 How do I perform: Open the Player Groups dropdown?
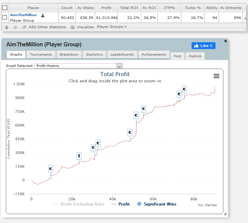coord(112,27)
